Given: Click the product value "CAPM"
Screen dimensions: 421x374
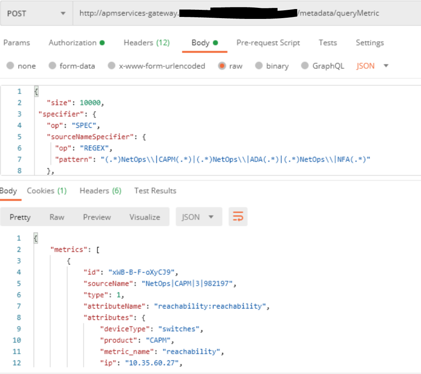Looking at the screenshot, I should coord(158,341).
